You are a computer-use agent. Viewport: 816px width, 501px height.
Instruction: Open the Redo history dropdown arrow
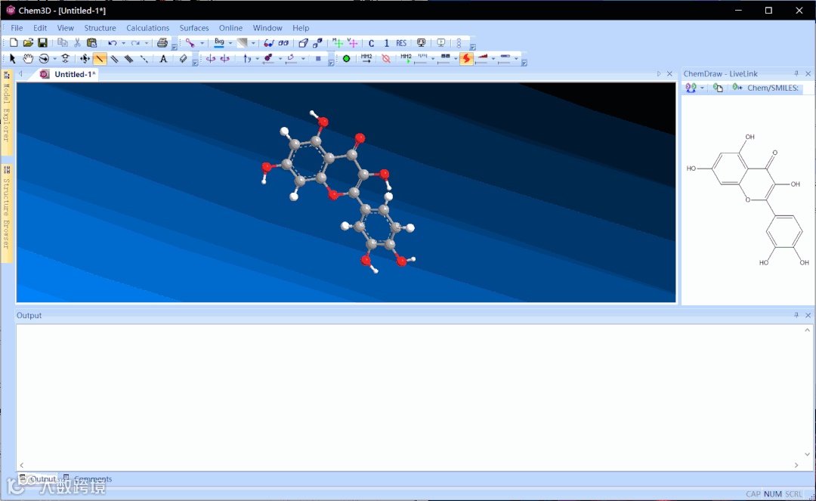point(147,43)
